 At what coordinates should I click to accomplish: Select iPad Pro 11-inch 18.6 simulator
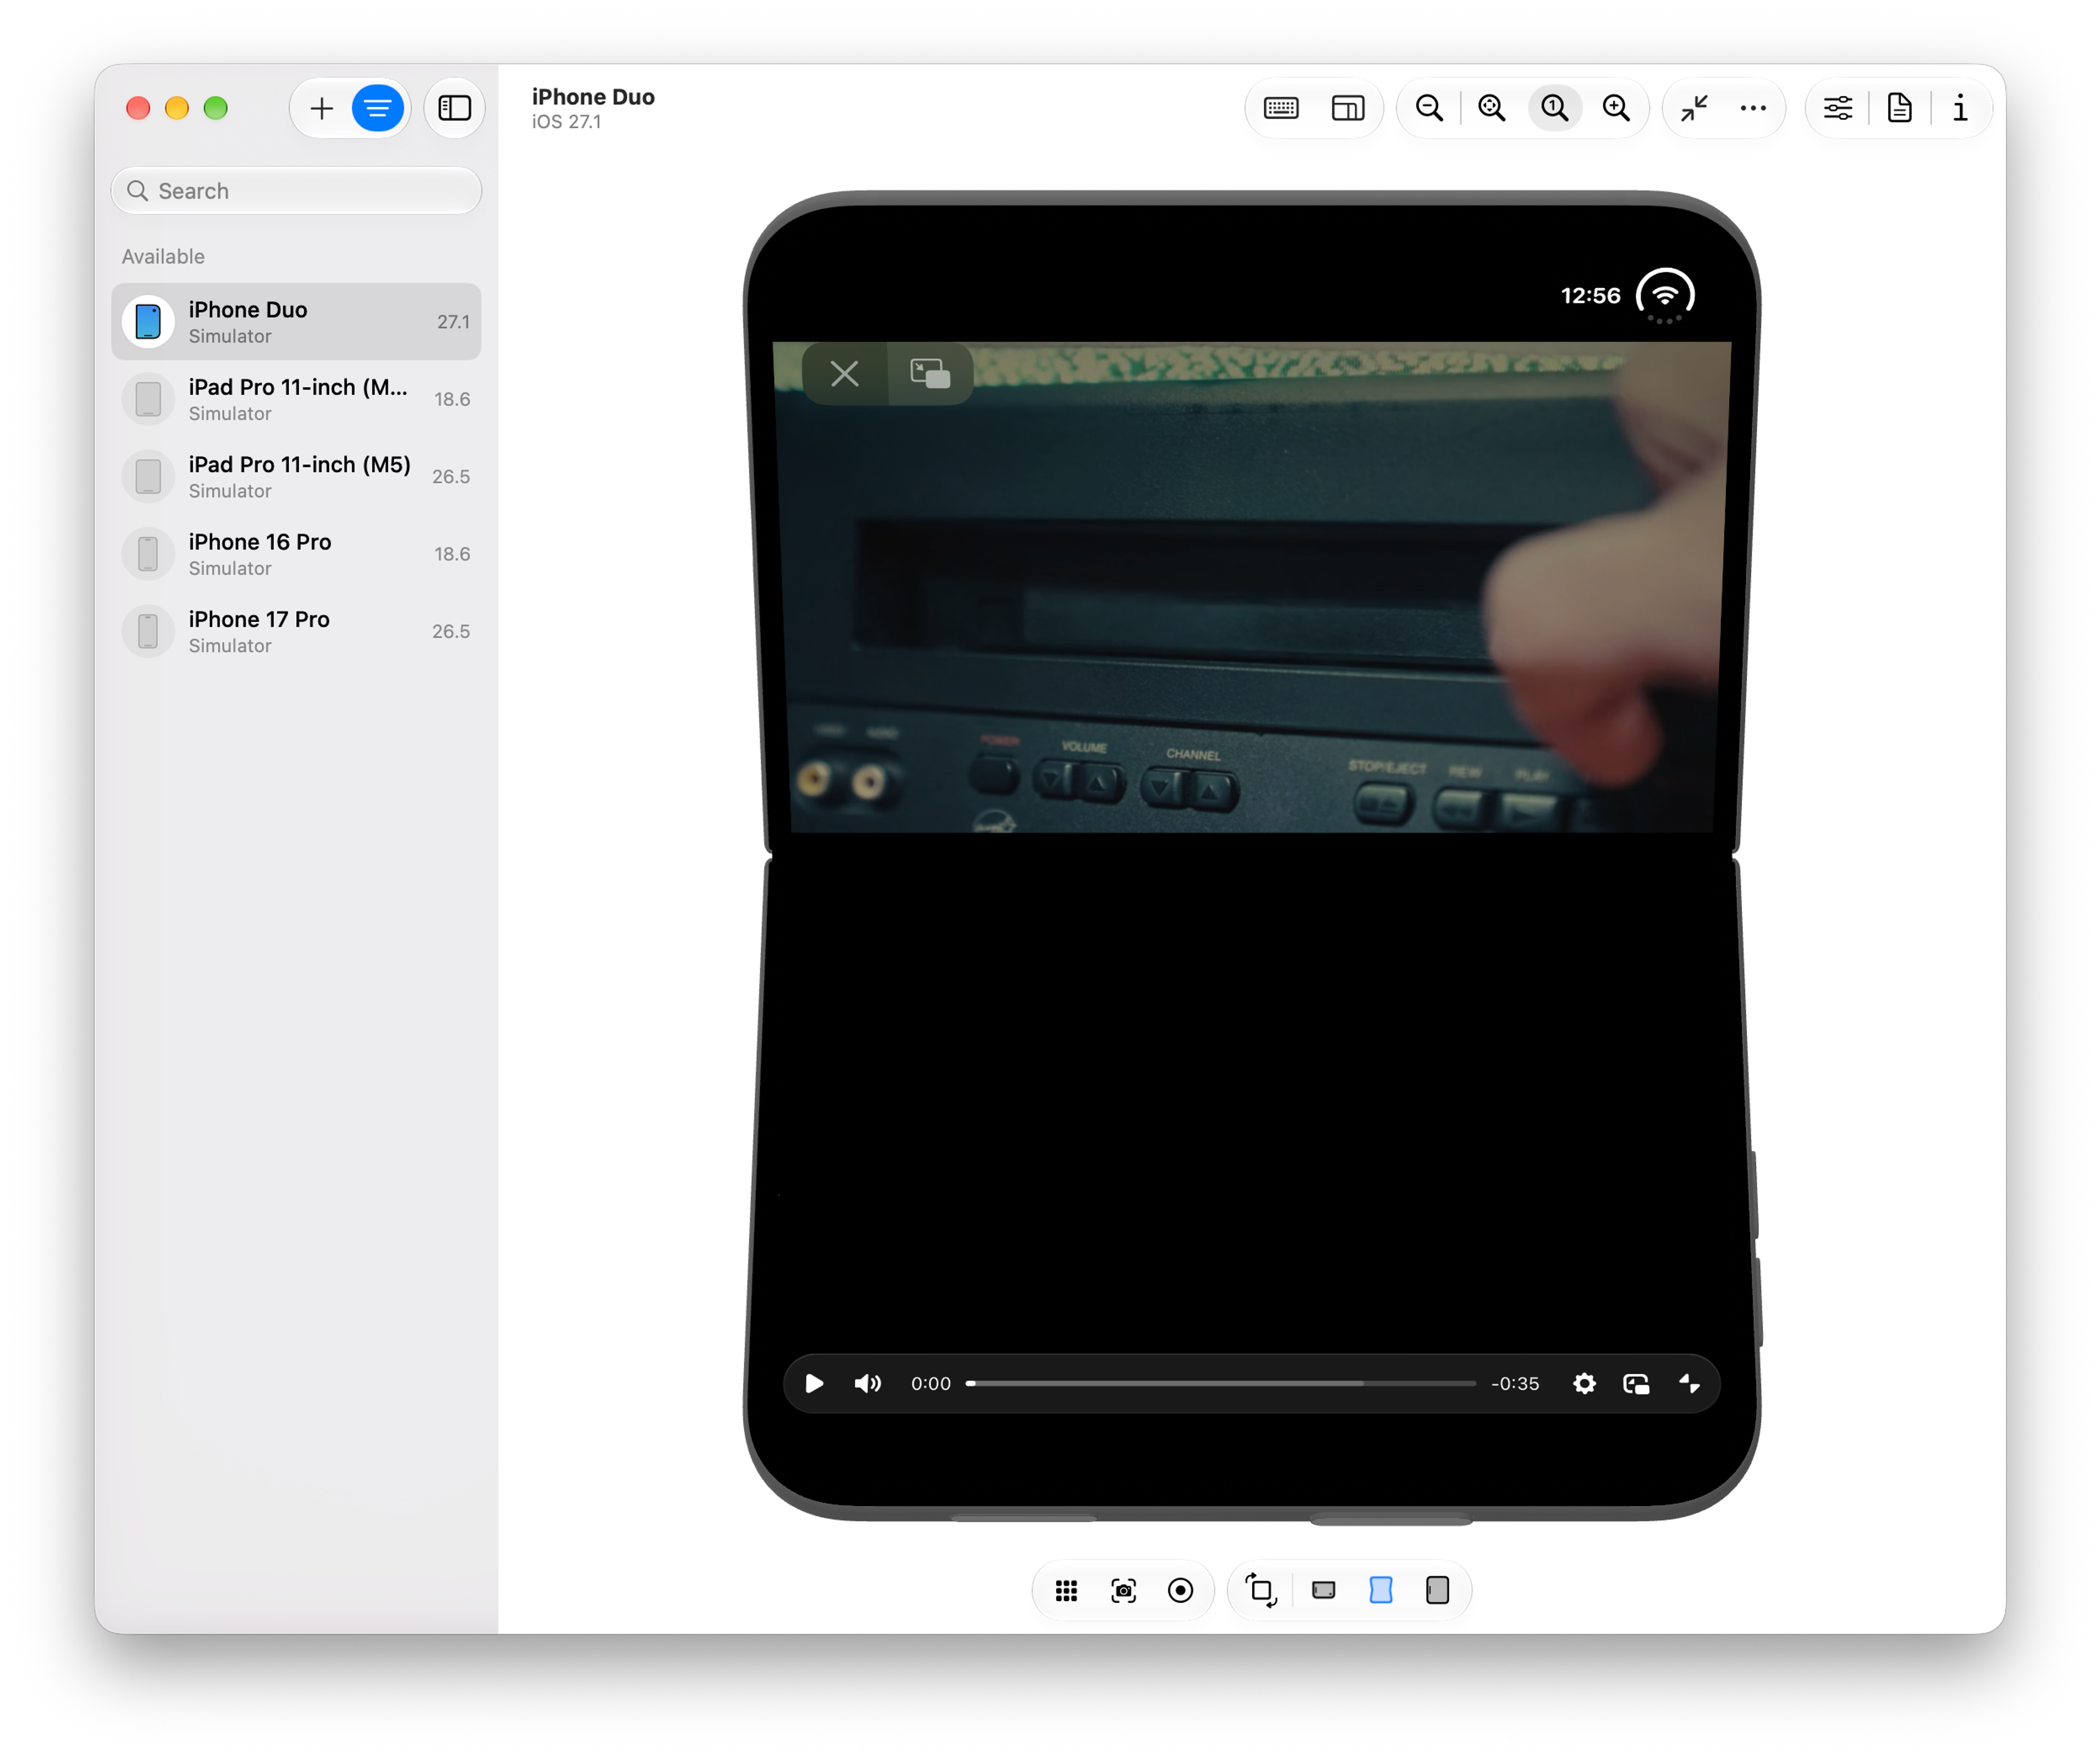296,399
